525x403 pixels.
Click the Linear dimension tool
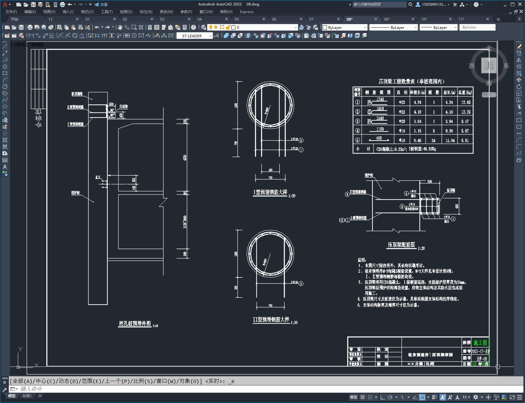tap(31, 36)
